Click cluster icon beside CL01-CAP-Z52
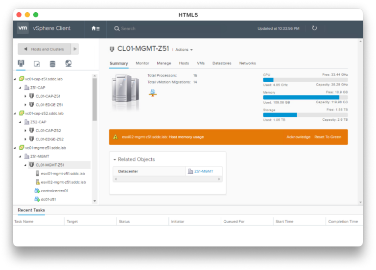This screenshot has height=270, width=376. [32, 130]
